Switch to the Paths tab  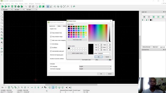point(59,26)
